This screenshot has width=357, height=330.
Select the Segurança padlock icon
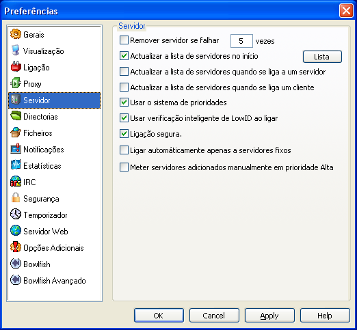(16, 198)
